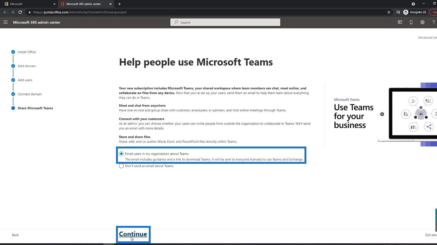Open the app launcher waffle icon
The height and width of the screenshot is (245, 437).
pyautogui.click(x=5, y=22)
